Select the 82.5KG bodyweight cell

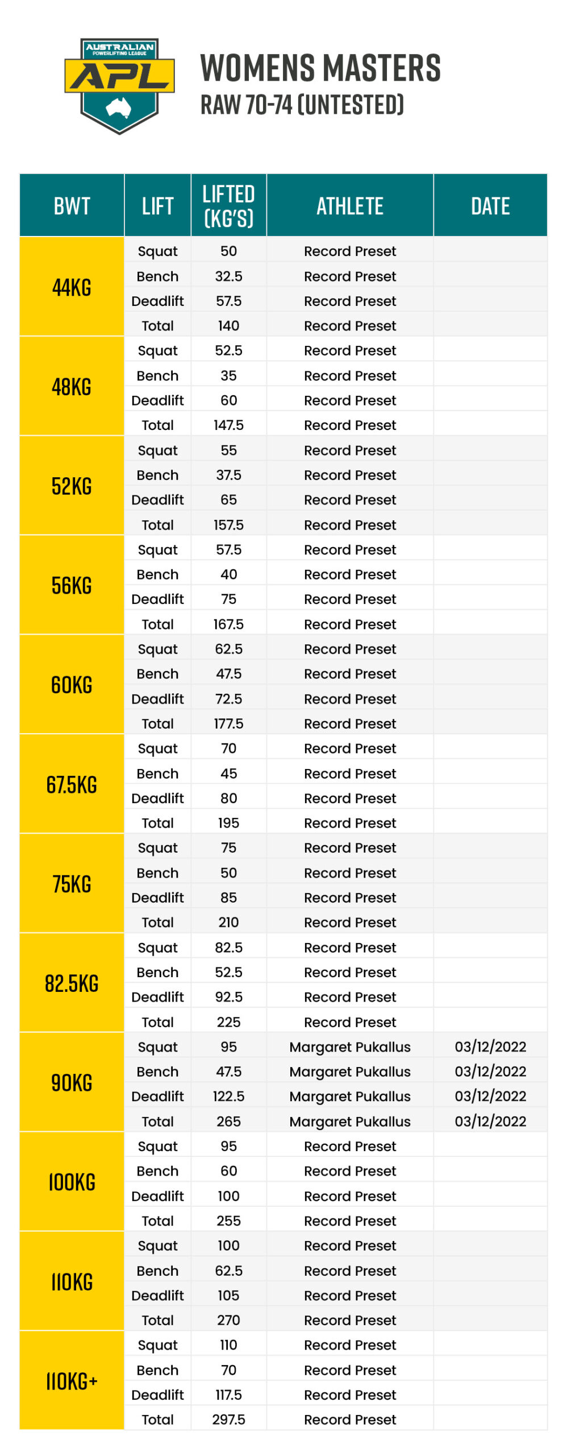[72, 982]
